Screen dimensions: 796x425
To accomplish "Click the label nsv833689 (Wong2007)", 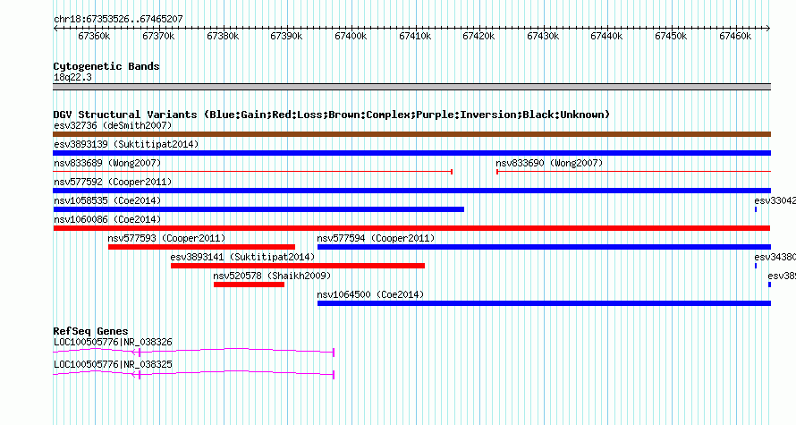I will [x=107, y=163].
